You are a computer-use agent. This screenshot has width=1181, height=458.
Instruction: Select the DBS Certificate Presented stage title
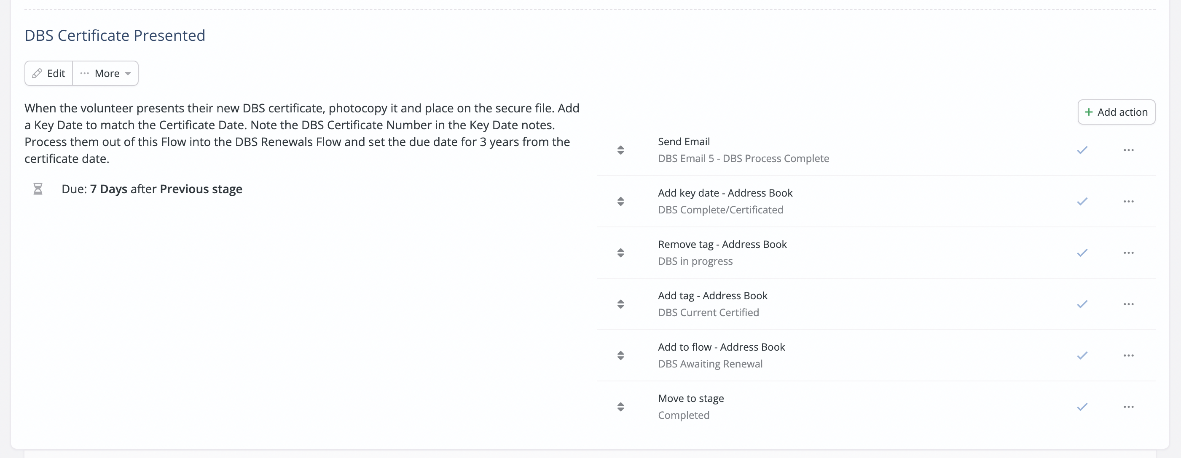tap(115, 35)
